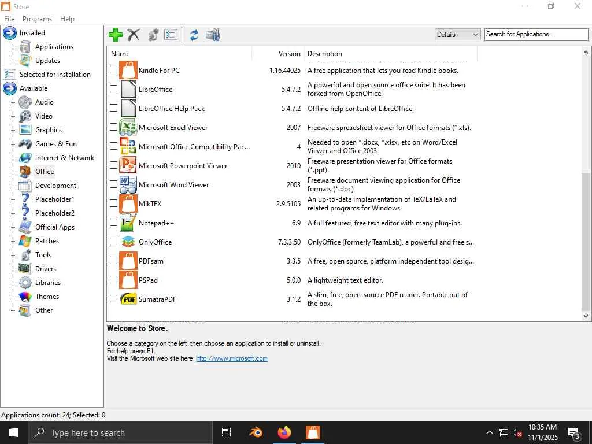Check the LibreOffice checkbox
Viewport: 592px width, 444px height.
pos(114,88)
